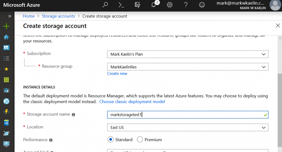Expand the left sidebar menu
Viewport: 282px width, 152px height.
(10, 16)
